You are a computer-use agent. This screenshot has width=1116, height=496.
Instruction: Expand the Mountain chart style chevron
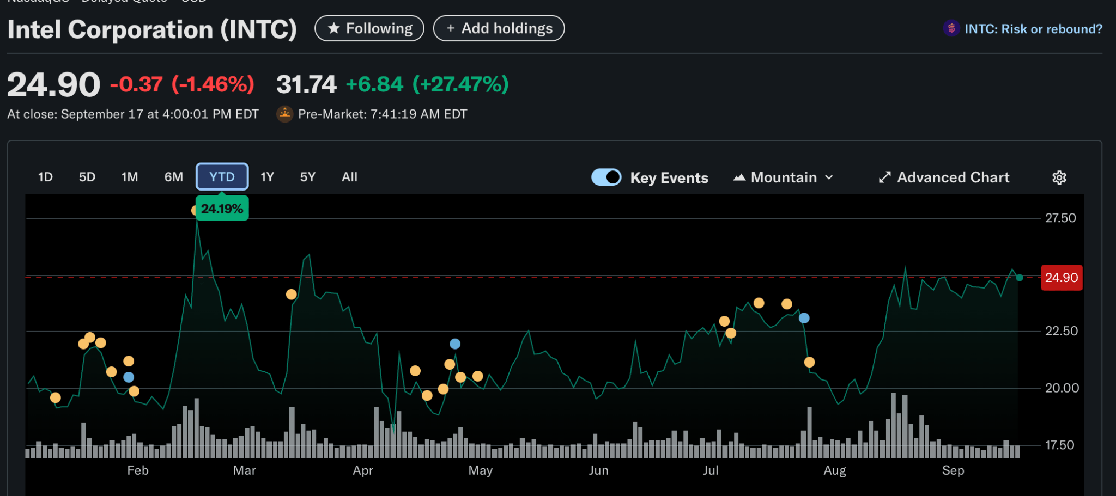829,177
